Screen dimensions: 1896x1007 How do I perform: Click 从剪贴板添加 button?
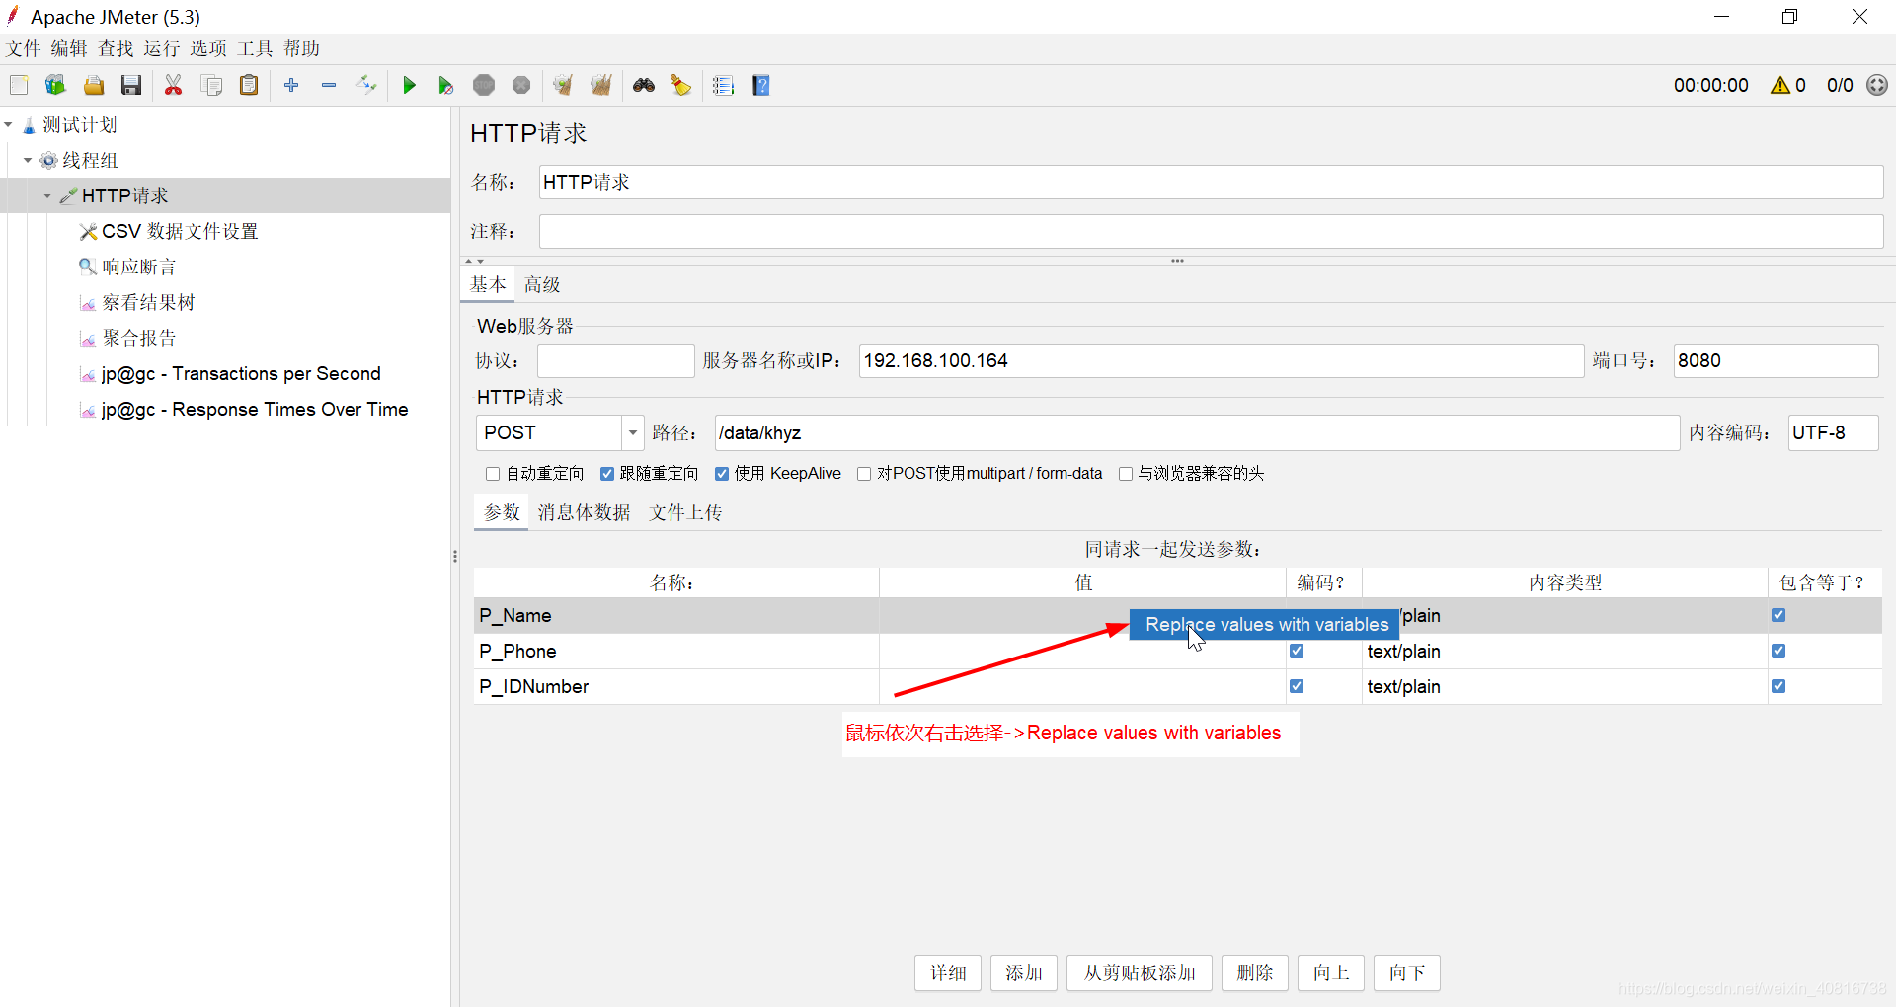click(x=1140, y=972)
